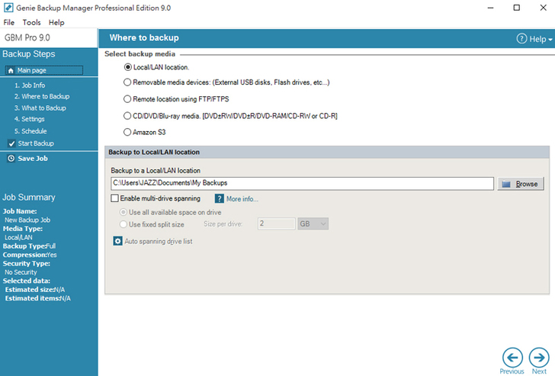
Task: Click the question mark Help icon
Action: tap(521, 39)
